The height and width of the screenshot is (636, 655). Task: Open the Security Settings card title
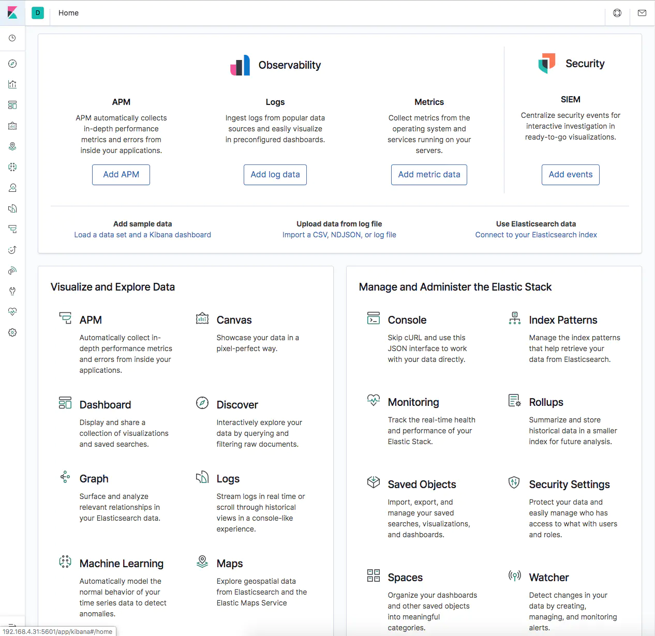[x=569, y=484]
